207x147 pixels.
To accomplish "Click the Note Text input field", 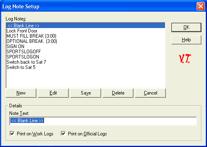I will (x=103, y=121).
